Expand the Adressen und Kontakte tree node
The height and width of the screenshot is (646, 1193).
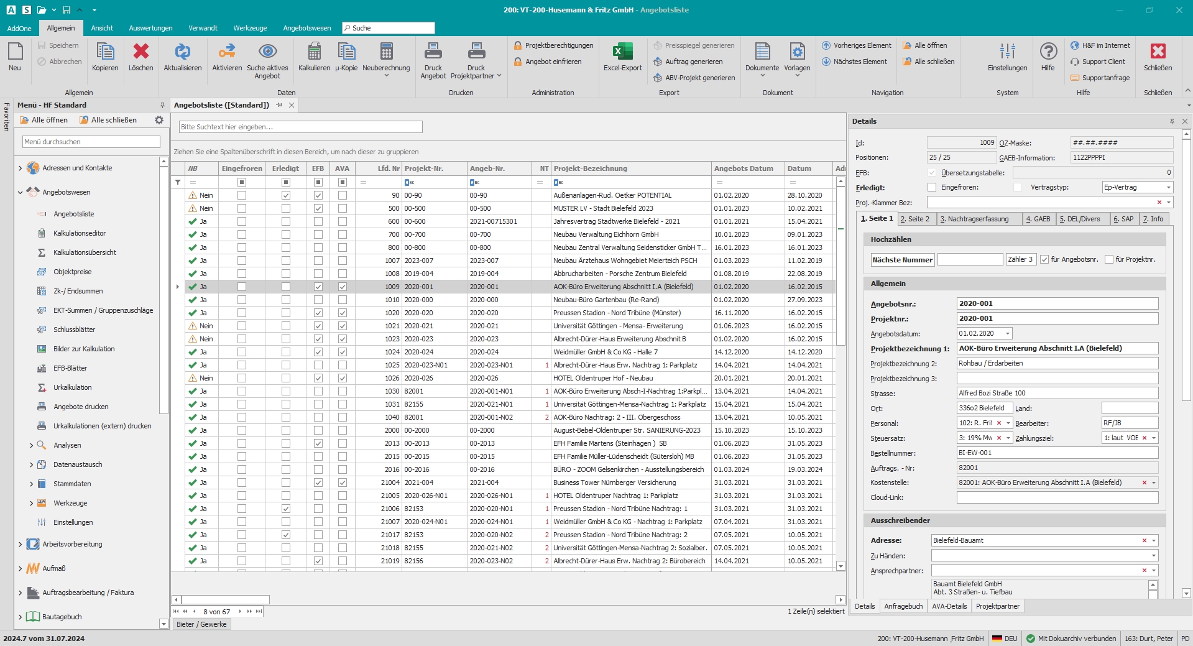point(21,168)
